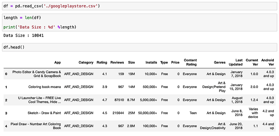Click the 'Art & Design;Pretend Play' genre cell
Image resolution: width=279 pixels, height=136 pixels.
[x=214, y=87]
